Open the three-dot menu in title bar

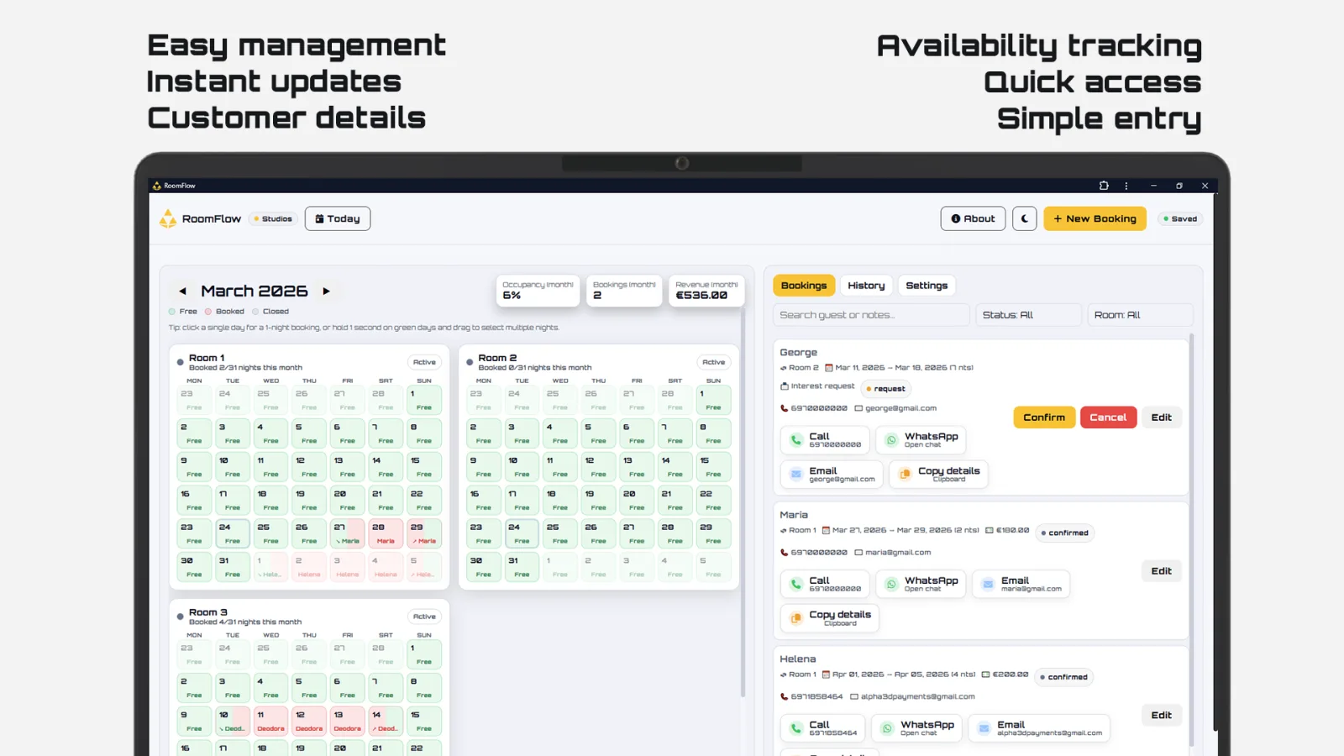pos(1126,186)
